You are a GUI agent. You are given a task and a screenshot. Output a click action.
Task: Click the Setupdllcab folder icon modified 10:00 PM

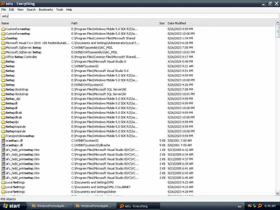pyautogui.click(x=3, y=117)
